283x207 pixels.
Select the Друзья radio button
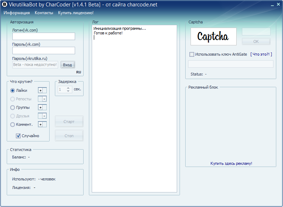coord(12,116)
